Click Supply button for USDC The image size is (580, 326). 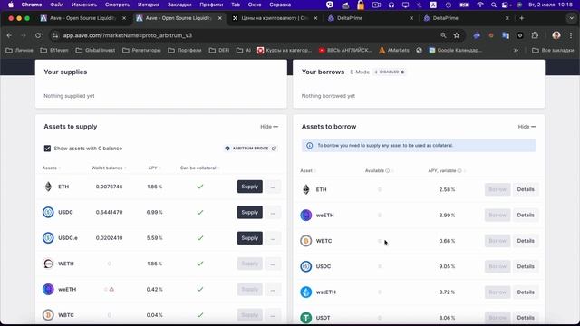(250, 212)
